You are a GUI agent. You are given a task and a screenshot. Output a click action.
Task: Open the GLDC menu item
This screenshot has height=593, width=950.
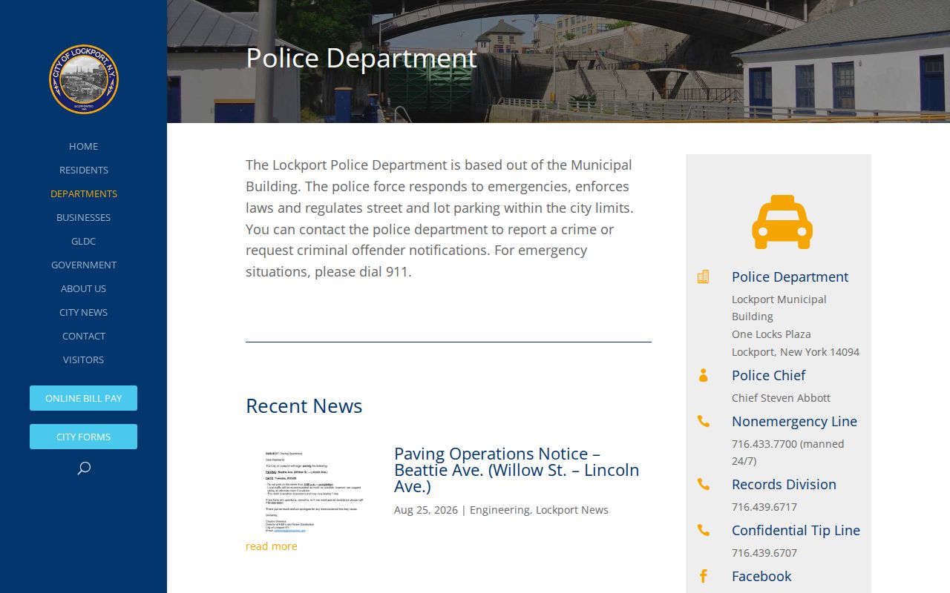83,241
